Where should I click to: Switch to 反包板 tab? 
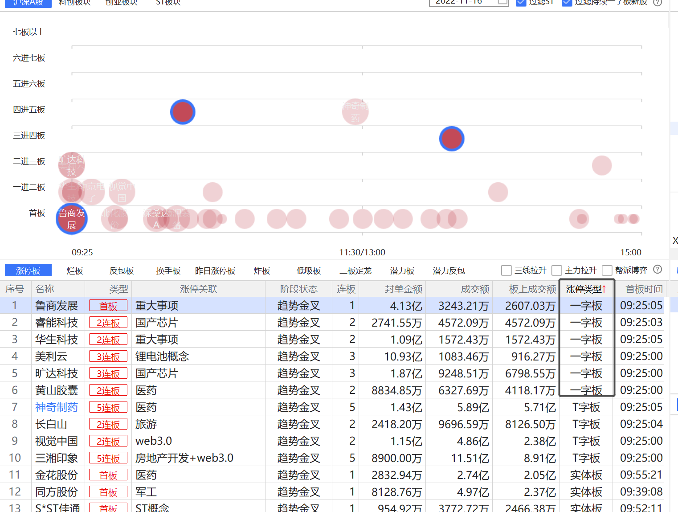click(x=122, y=270)
